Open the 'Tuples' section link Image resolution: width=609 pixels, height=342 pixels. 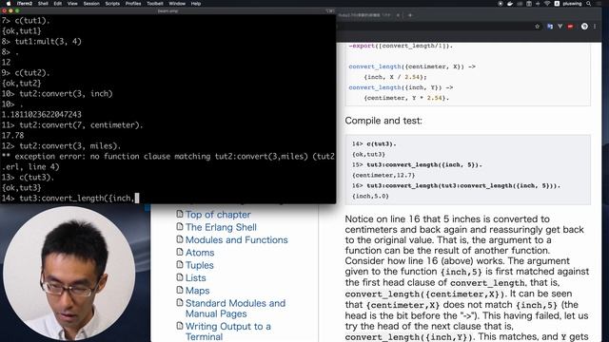pos(199,265)
